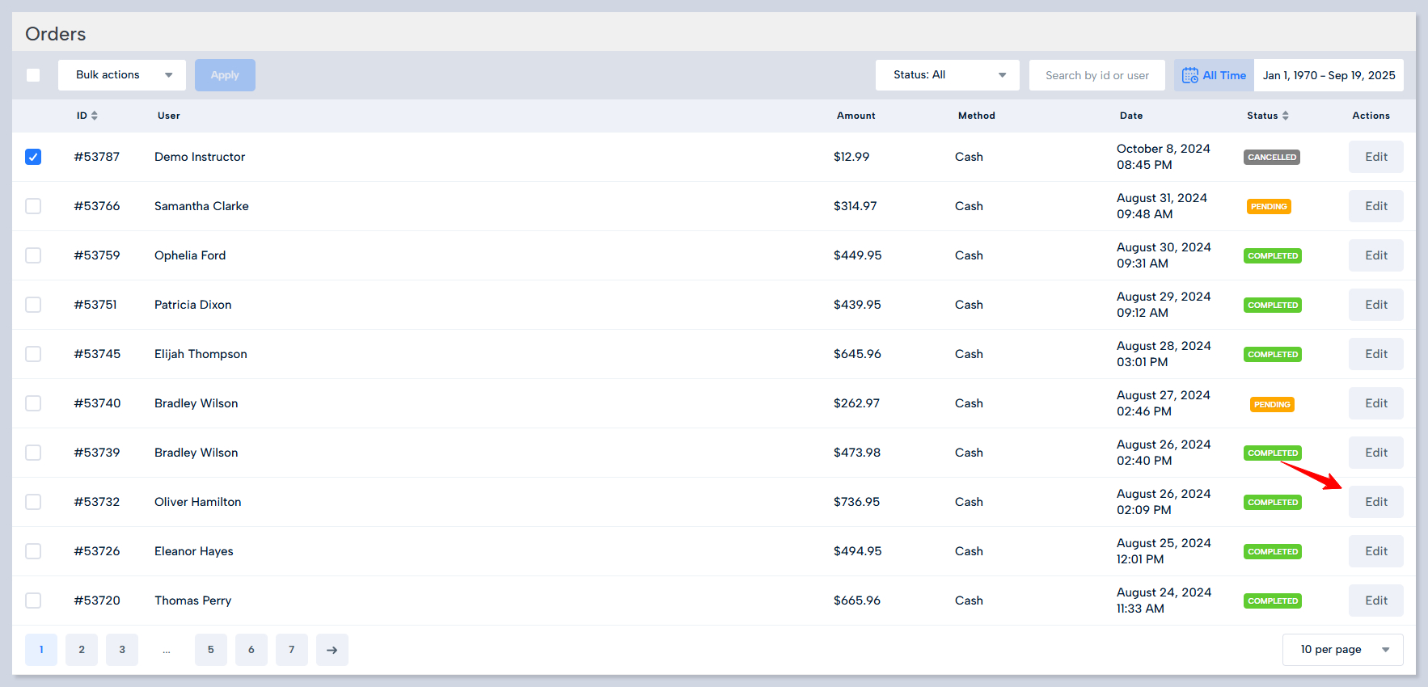The width and height of the screenshot is (1428, 687).
Task: Click the ID column sort arrows
Action: point(95,116)
